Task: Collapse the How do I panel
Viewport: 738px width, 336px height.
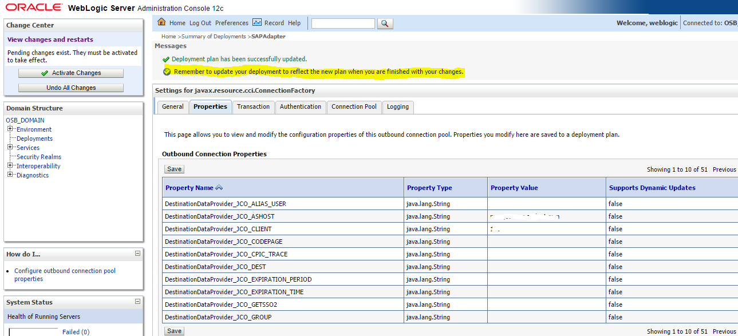Action: tap(136, 254)
